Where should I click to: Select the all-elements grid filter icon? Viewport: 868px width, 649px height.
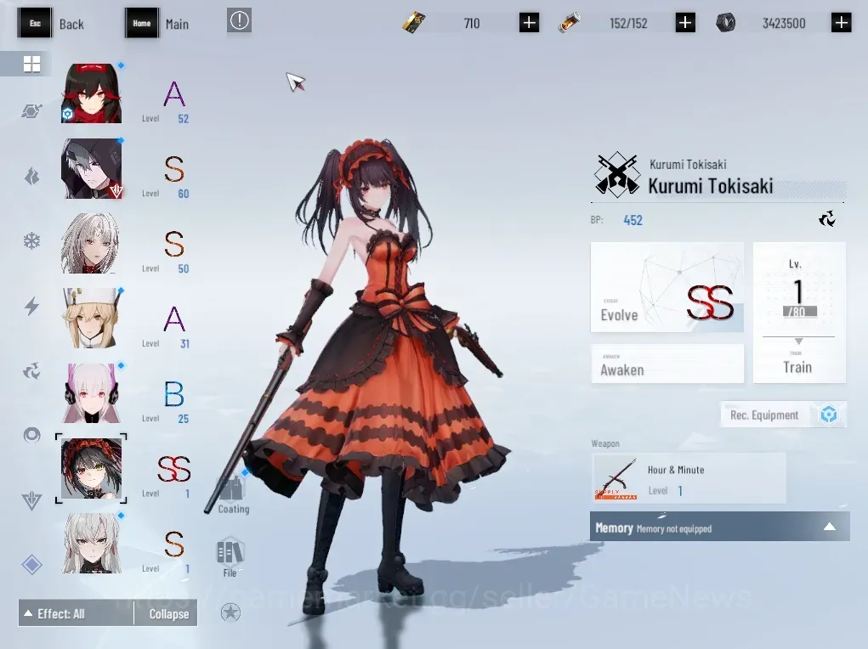[x=31, y=65]
